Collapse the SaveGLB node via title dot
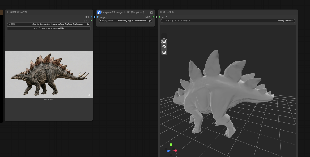 point(161,12)
